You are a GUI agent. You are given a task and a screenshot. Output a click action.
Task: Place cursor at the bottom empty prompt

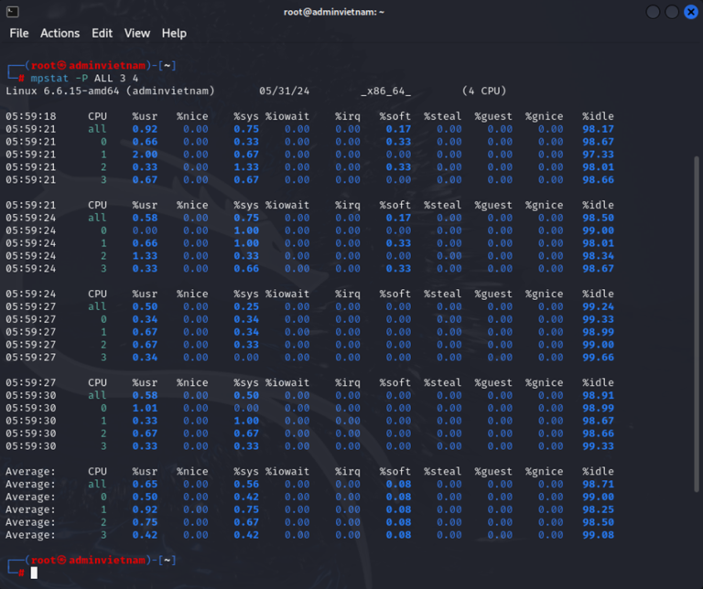pyautogui.click(x=34, y=573)
